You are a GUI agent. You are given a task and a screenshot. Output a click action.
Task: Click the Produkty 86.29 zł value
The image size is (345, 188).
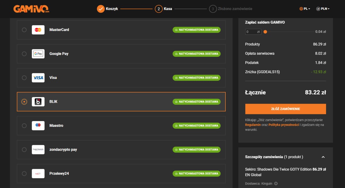point(319,44)
